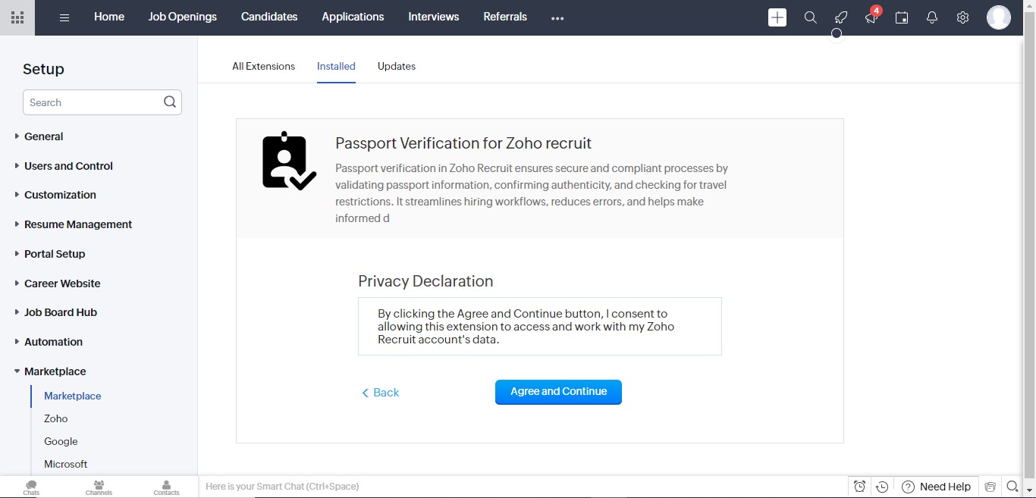Click Passport Verification for Zoho recruit title
The image size is (1036, 498).
[463, 143]
